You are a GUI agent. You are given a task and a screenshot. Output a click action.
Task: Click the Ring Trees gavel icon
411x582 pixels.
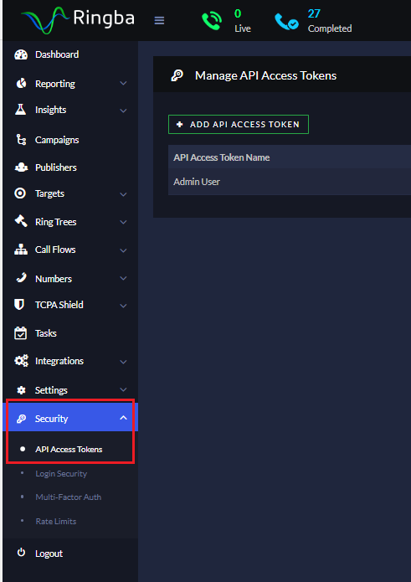[21, 221]
